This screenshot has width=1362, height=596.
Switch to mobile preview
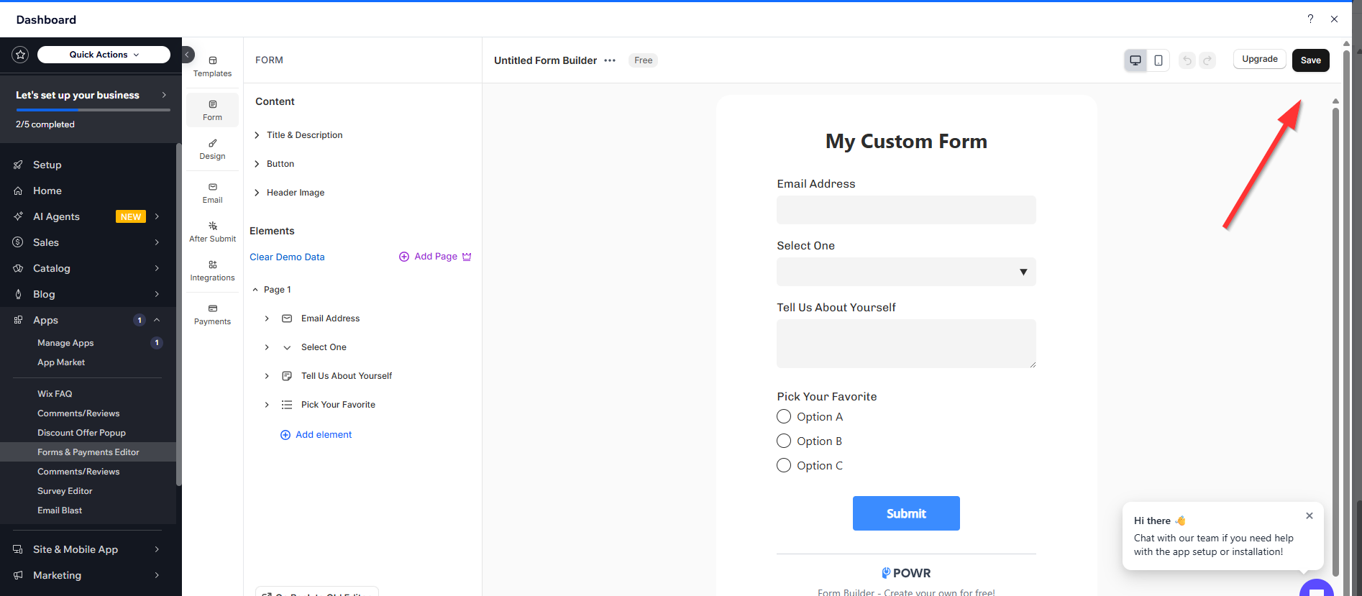1158,60
